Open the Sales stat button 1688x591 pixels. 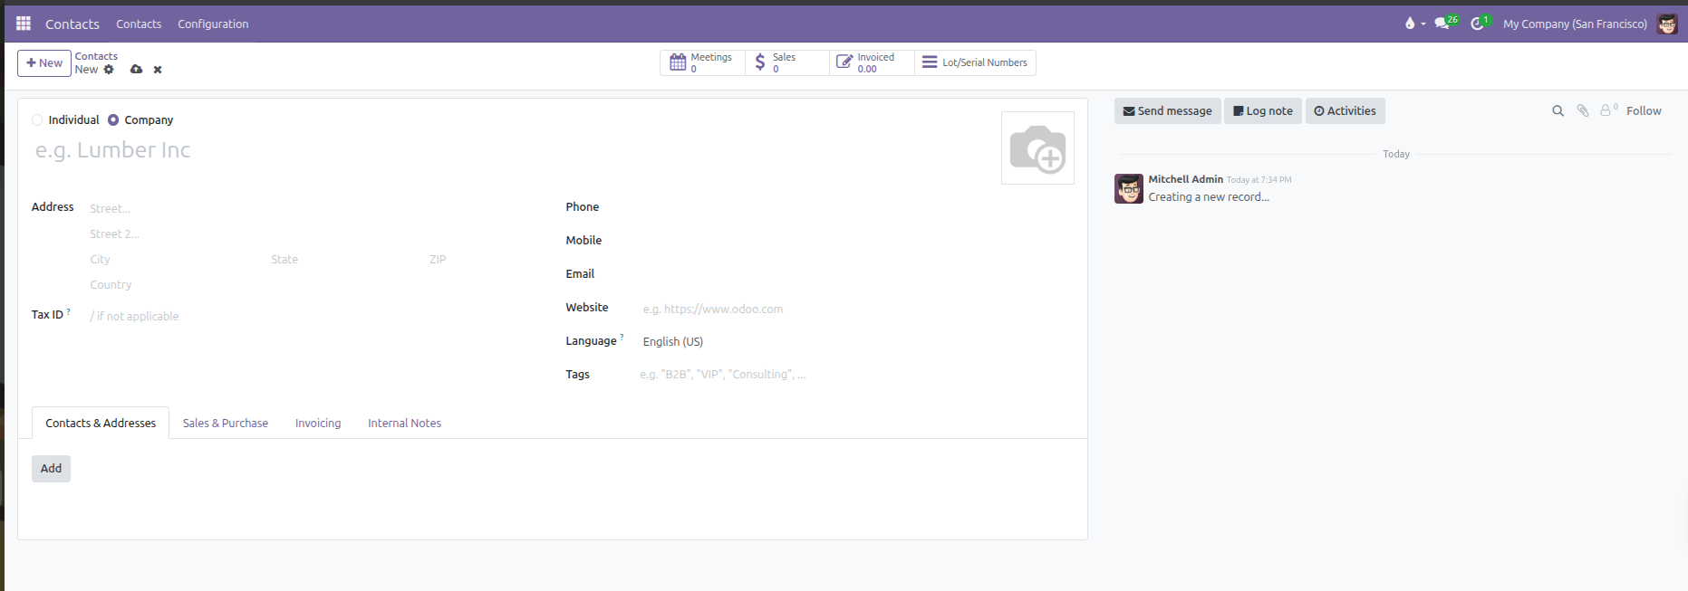click(x=786, y=62)
